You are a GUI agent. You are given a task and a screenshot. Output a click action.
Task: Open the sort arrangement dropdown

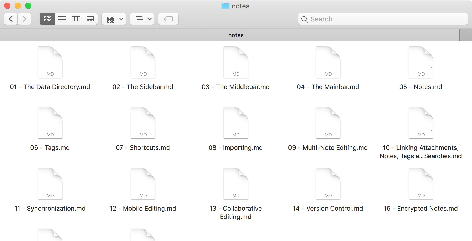(142, 19)
